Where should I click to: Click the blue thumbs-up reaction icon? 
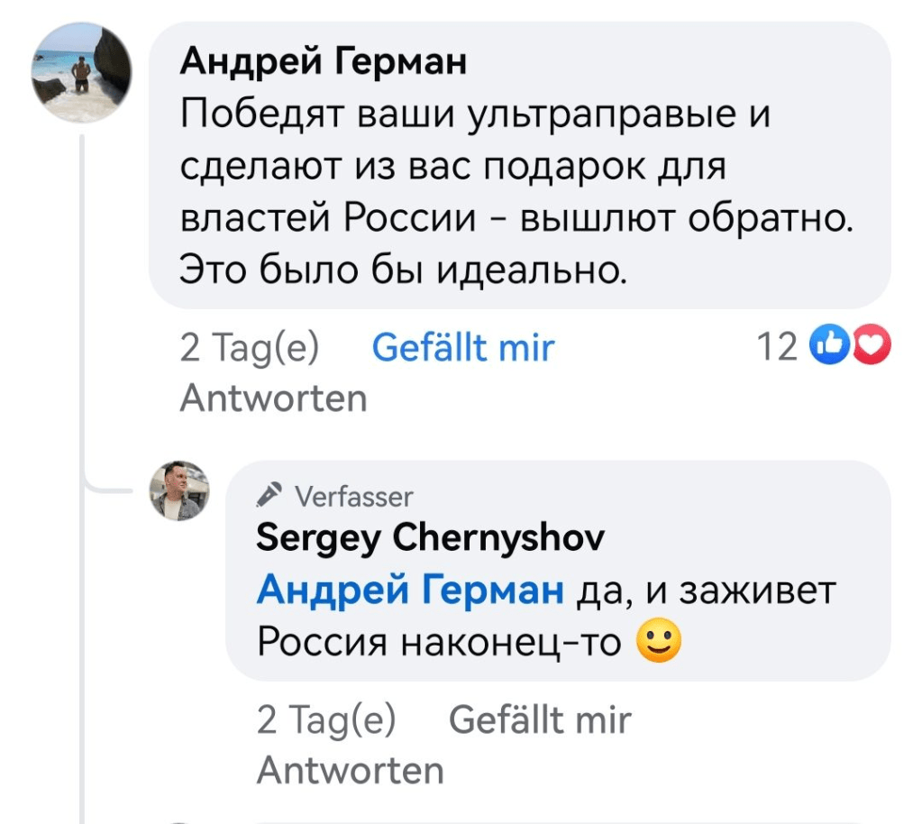tap(827, 346)
